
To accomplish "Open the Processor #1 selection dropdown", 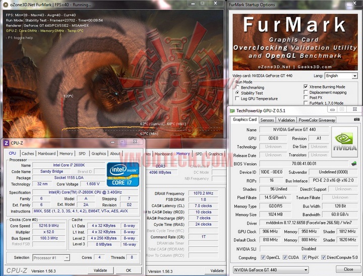I will 51,257.
